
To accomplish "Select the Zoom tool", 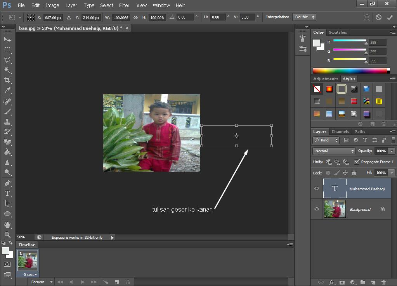I will click(7, 234).
